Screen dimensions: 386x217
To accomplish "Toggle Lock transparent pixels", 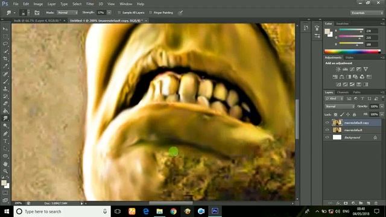I will click(335, 115).
